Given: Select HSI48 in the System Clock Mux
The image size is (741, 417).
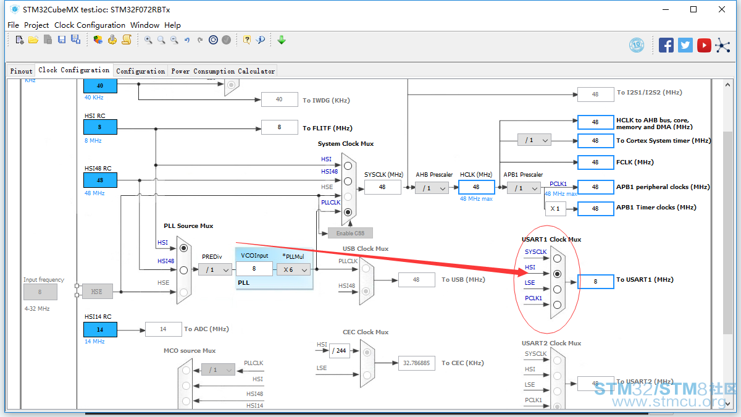Looking at the screenshot, I should click(348, 181).
